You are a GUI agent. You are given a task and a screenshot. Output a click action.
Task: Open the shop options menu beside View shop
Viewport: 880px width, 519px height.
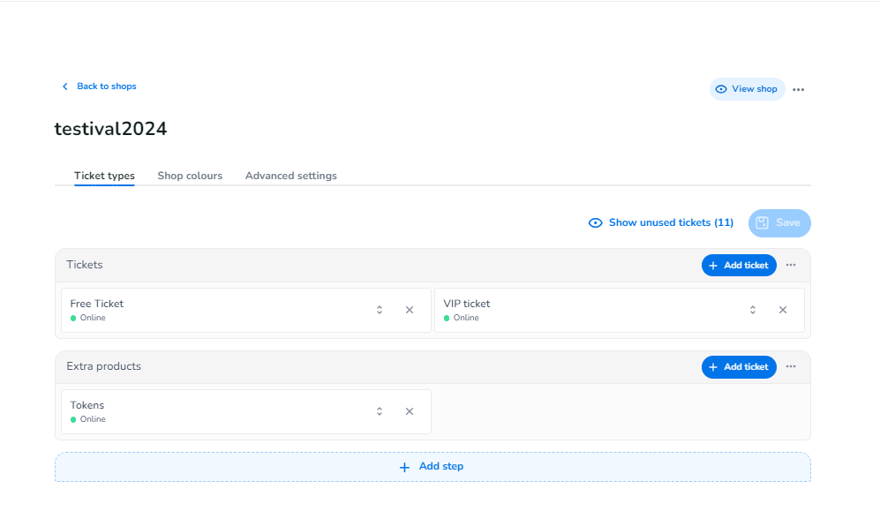click(x=799, y=89)
